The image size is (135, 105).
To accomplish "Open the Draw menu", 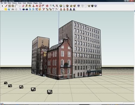I will coord(20,3).
